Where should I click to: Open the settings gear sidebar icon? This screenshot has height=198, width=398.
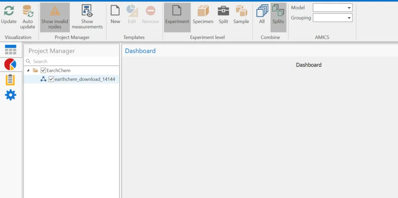coord(11,95)
